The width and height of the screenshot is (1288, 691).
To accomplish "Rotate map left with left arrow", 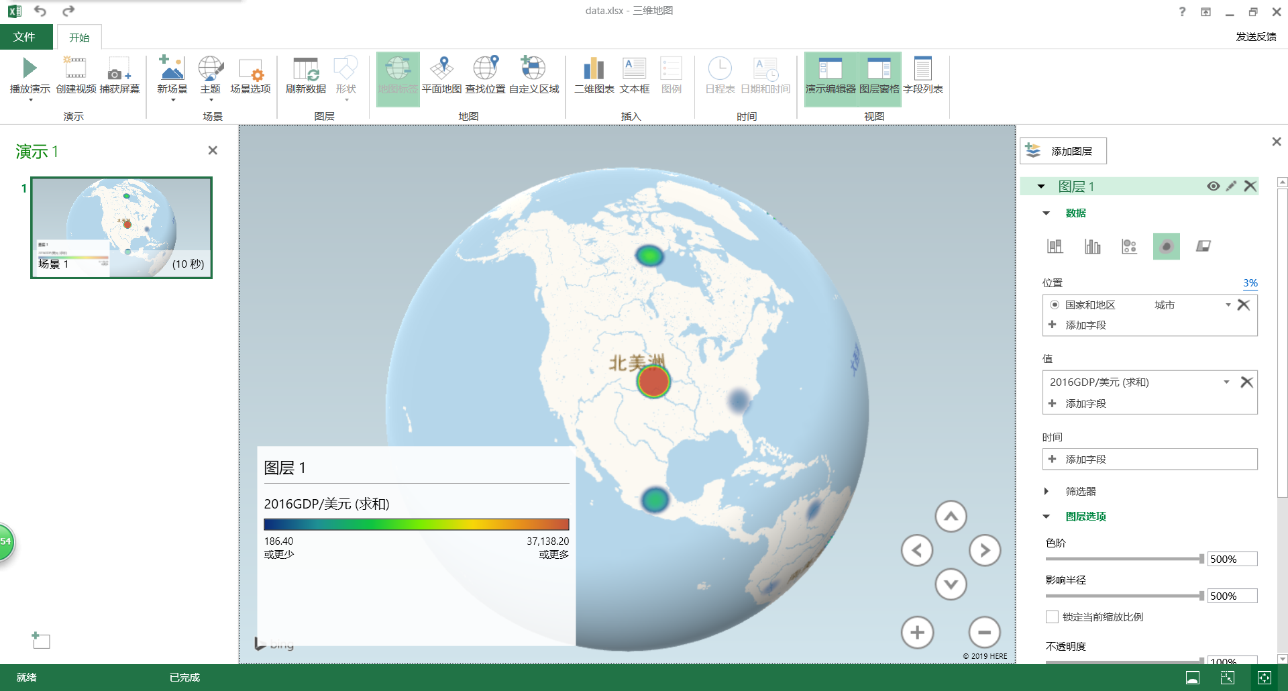I will (x=917, y=550).
